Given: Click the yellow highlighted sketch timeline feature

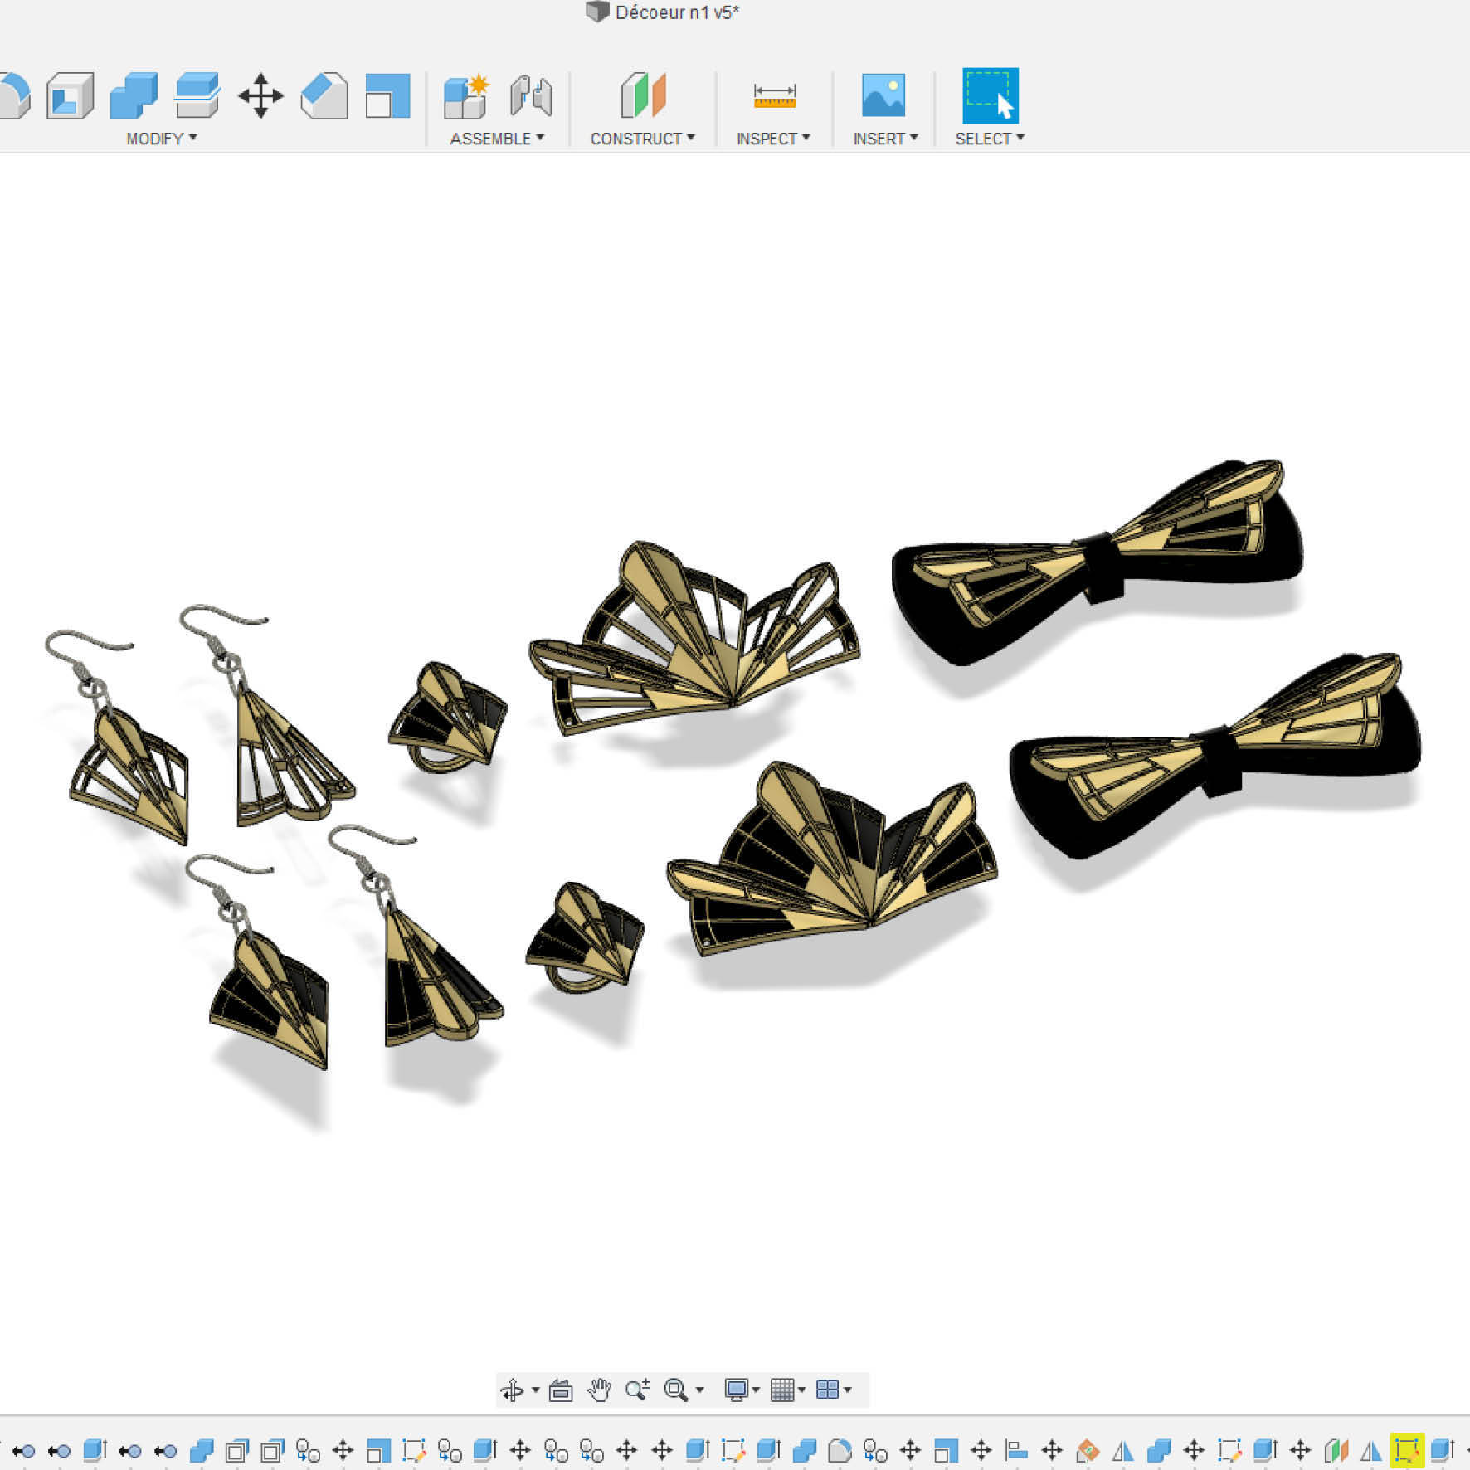Looking at the screenshot, I should (1406, 1450).
